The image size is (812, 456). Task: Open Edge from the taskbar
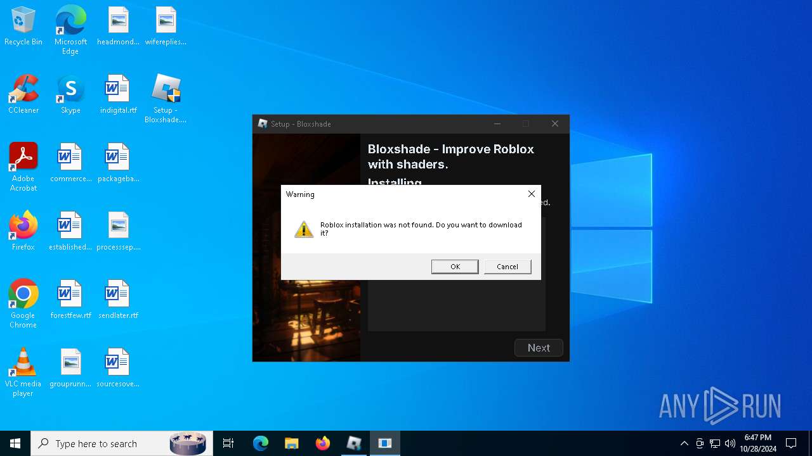point(261,443)
